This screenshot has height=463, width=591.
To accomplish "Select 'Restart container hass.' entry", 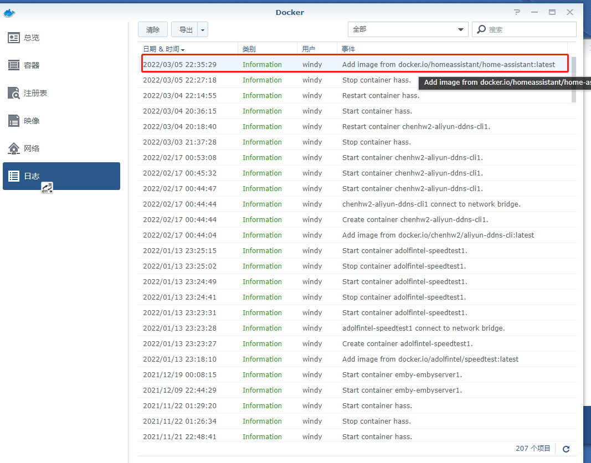I will pos(357,96).
